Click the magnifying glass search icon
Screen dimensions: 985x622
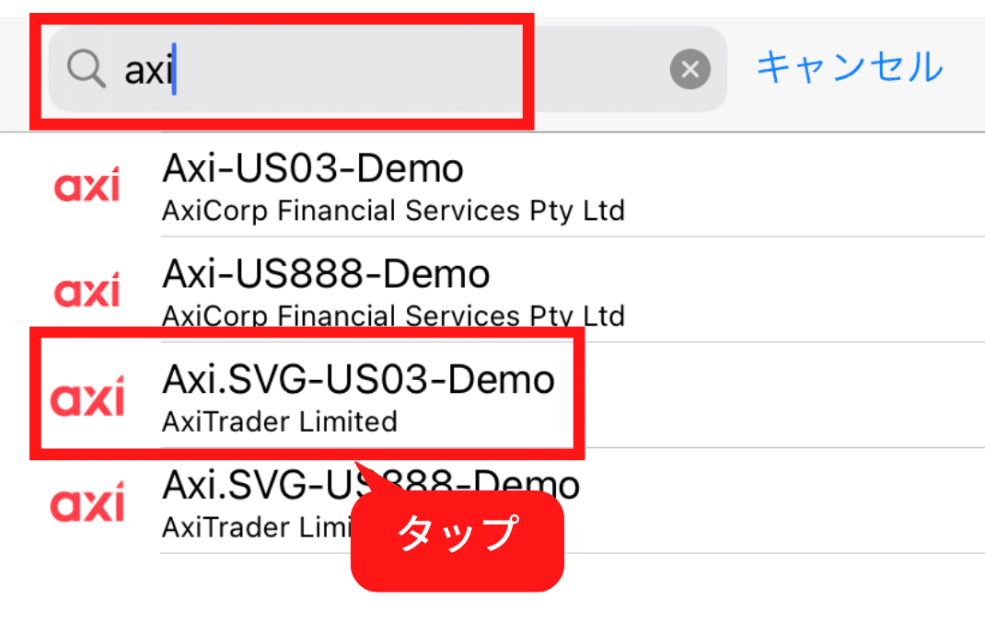click(x=86, y=68)
